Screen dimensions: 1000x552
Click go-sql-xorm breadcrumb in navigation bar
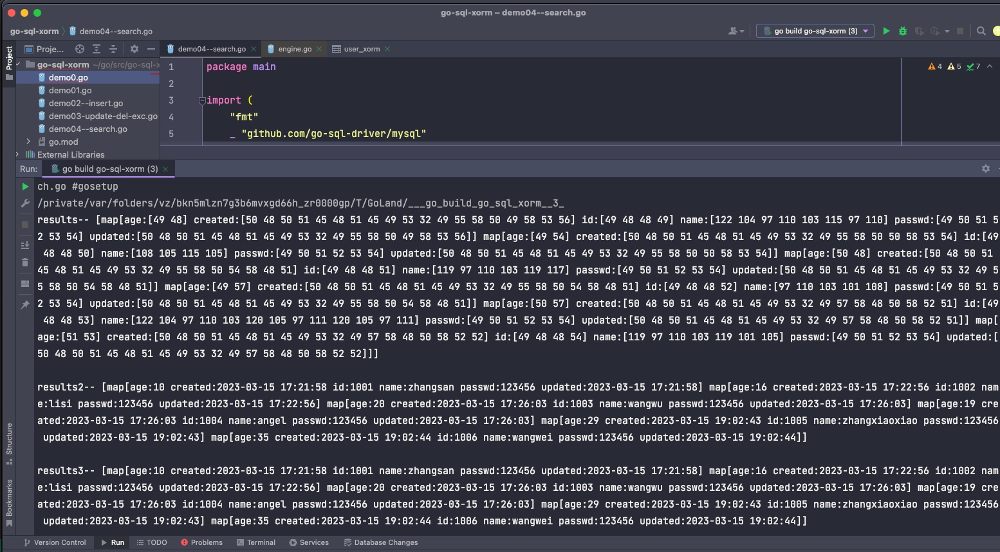tap(34, 31)
